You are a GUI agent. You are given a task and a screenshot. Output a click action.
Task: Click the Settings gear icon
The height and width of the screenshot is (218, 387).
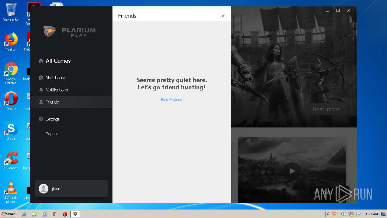tap(41, 119)
